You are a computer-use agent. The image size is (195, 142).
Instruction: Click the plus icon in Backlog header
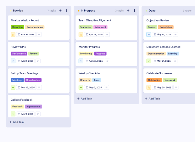click(60, 11)
